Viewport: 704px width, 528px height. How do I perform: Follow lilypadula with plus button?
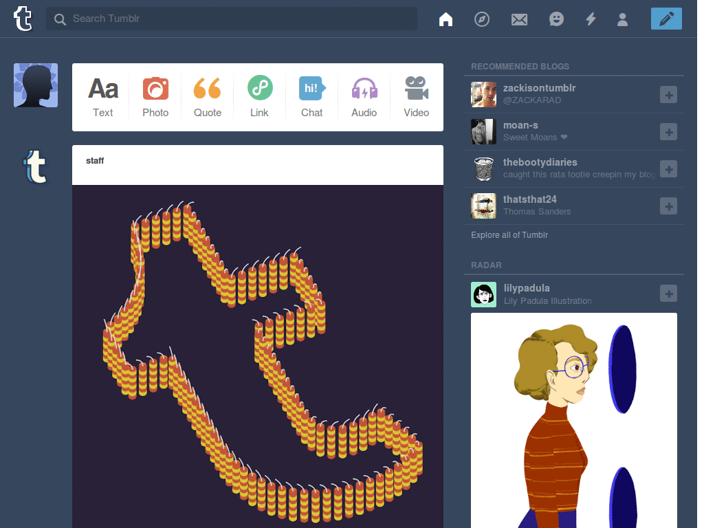(x=668, y=294)
